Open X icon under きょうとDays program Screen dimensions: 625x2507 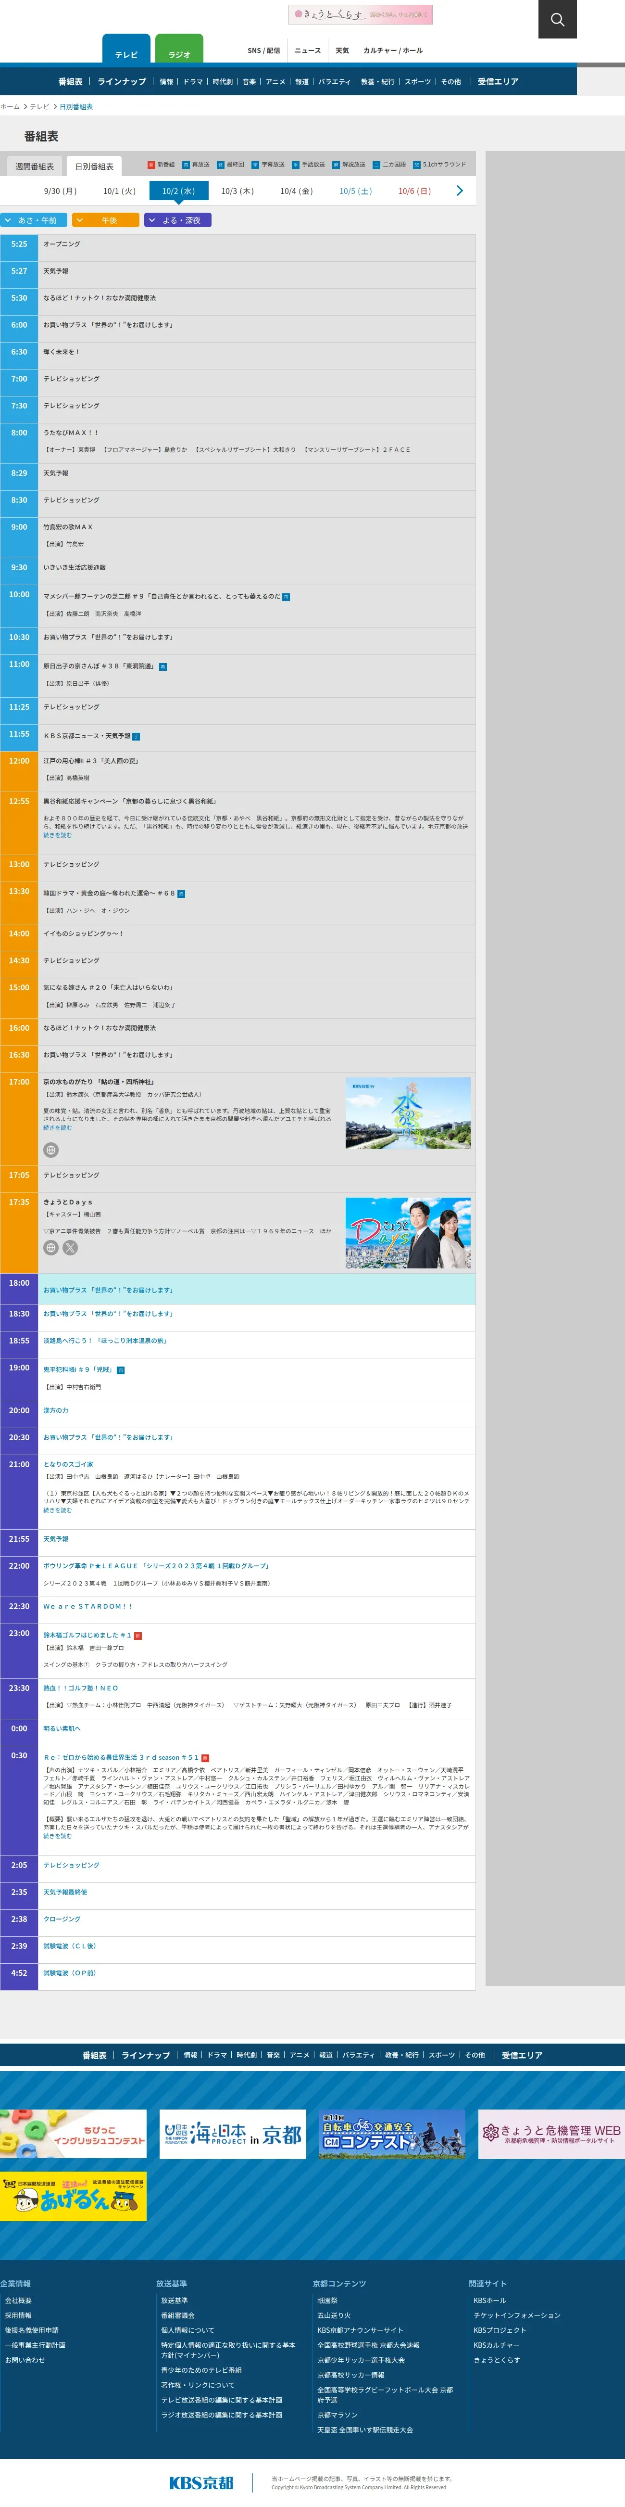[70, 1248]
